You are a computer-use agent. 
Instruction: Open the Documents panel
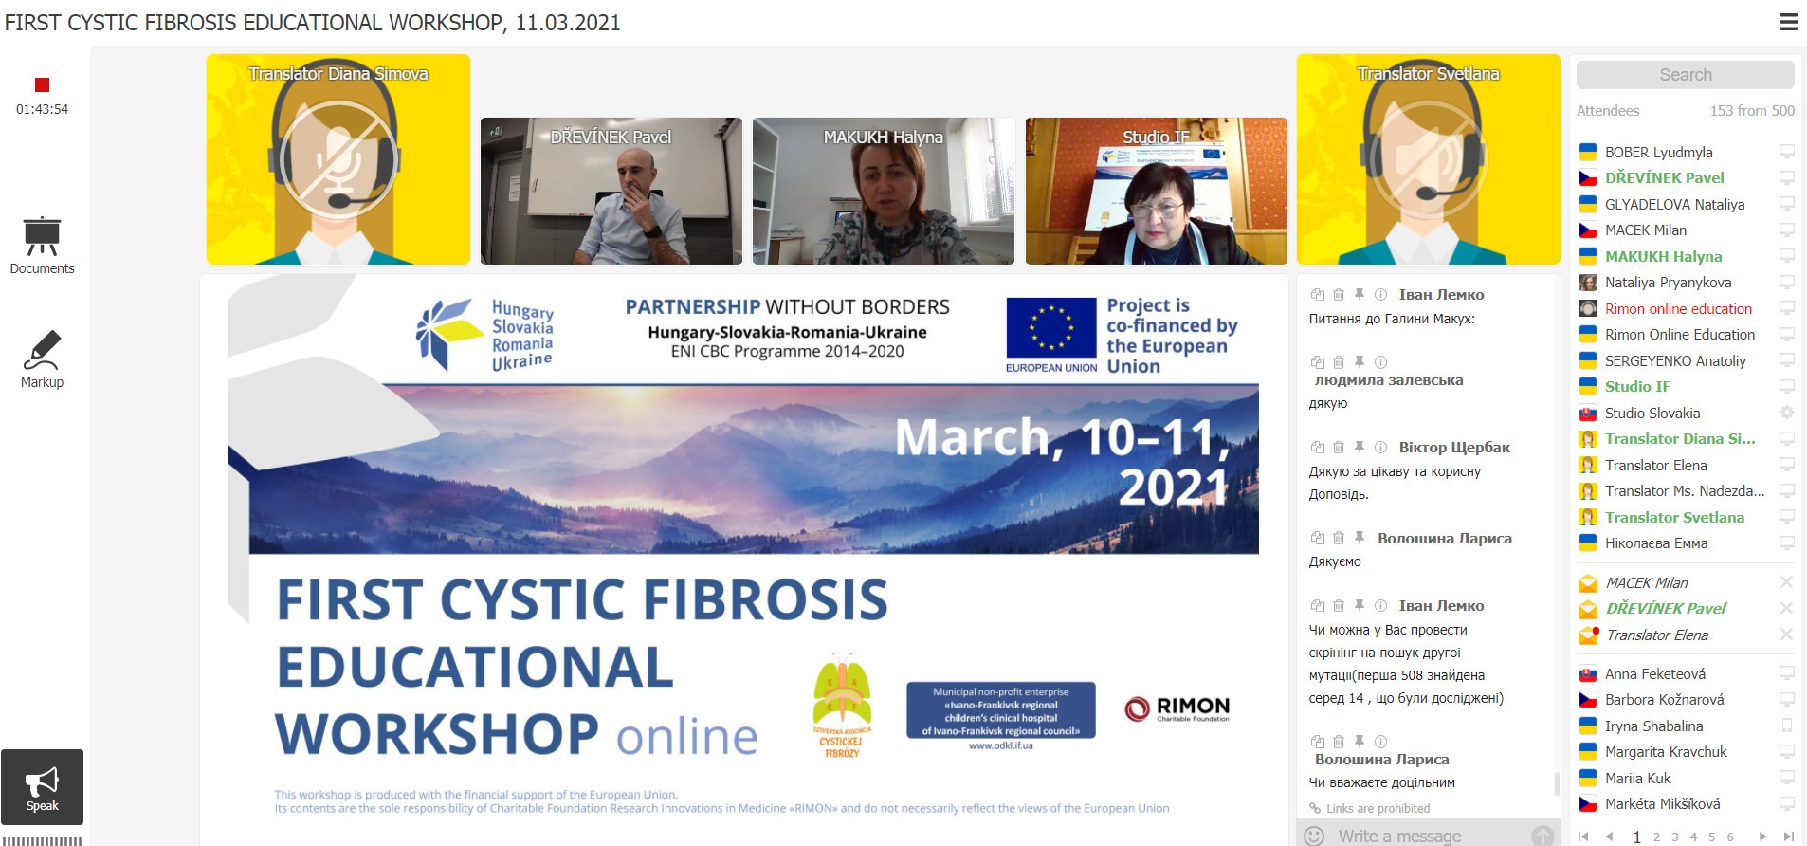(42, 246)
